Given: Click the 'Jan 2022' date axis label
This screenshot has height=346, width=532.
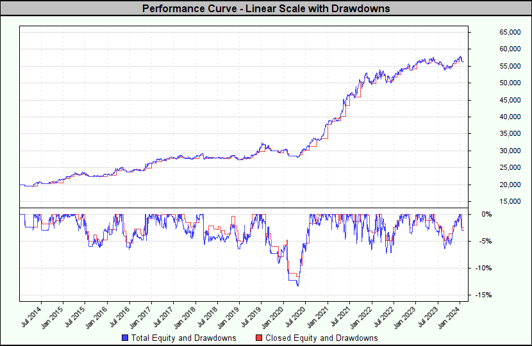Looking at the screenshot, I should point(362,317).
